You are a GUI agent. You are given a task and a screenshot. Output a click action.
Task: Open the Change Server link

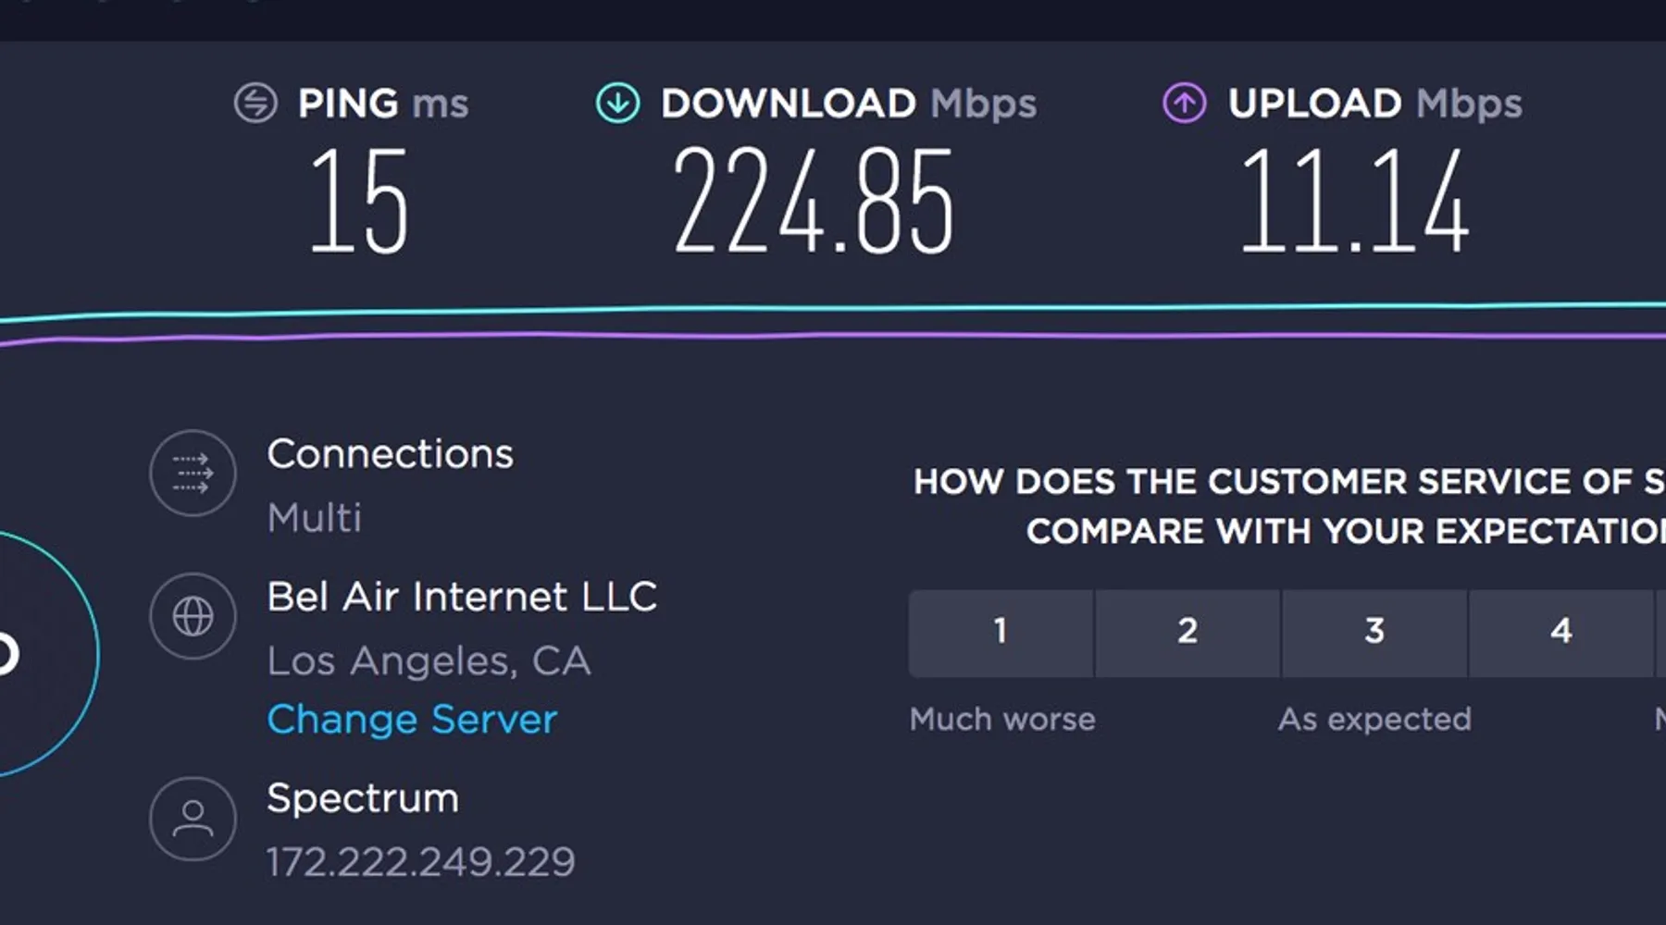(412, 720)
